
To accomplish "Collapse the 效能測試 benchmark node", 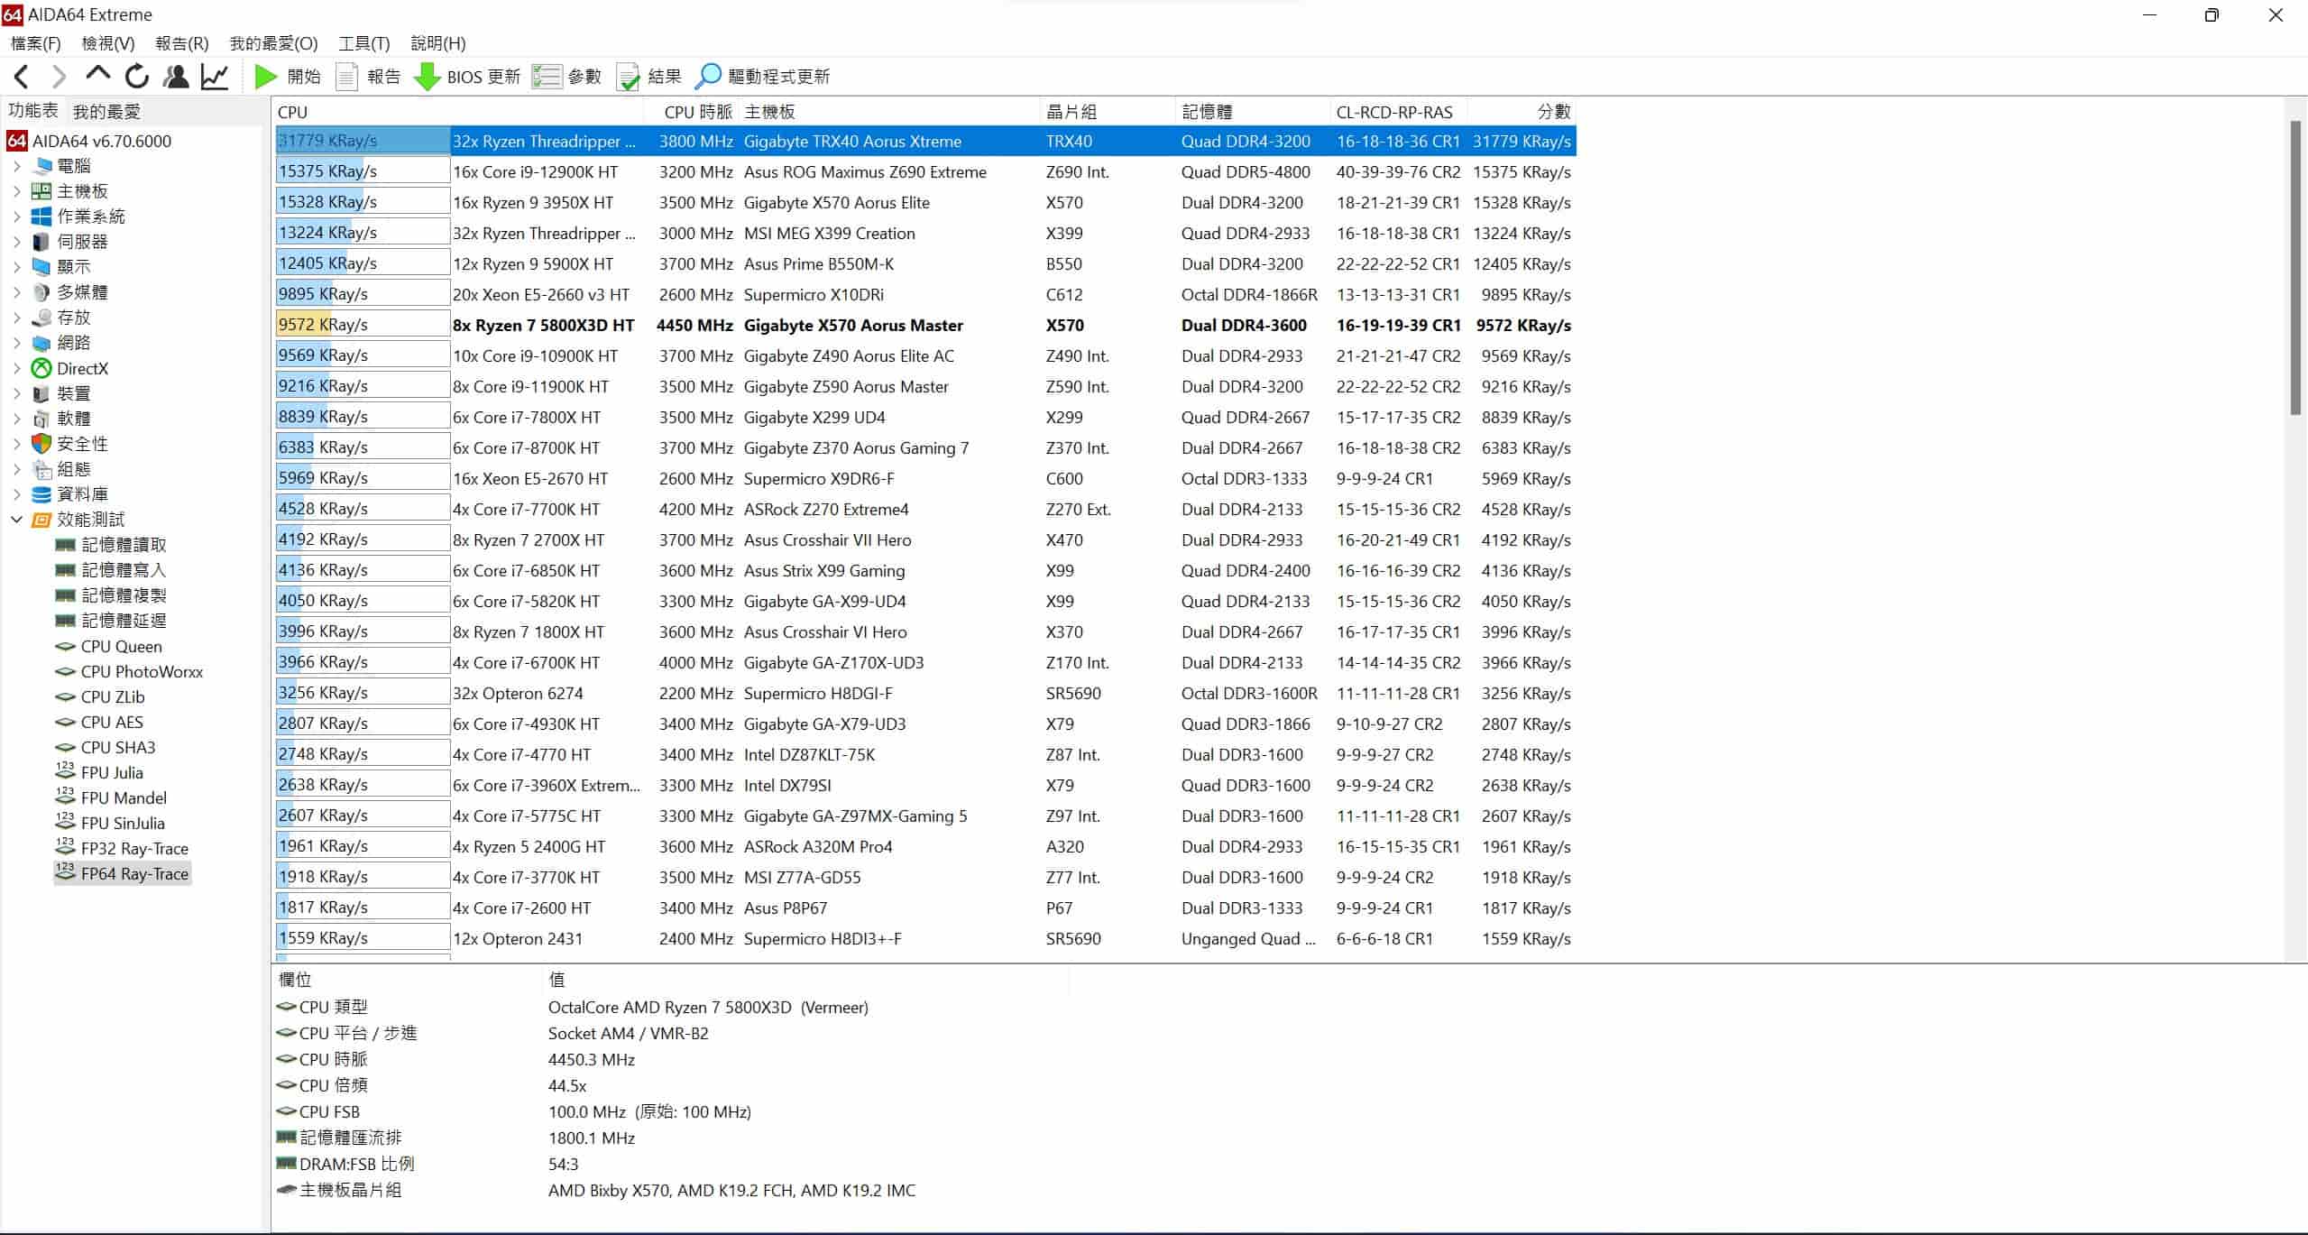I will pyautogui.click(x=16, y=520).
